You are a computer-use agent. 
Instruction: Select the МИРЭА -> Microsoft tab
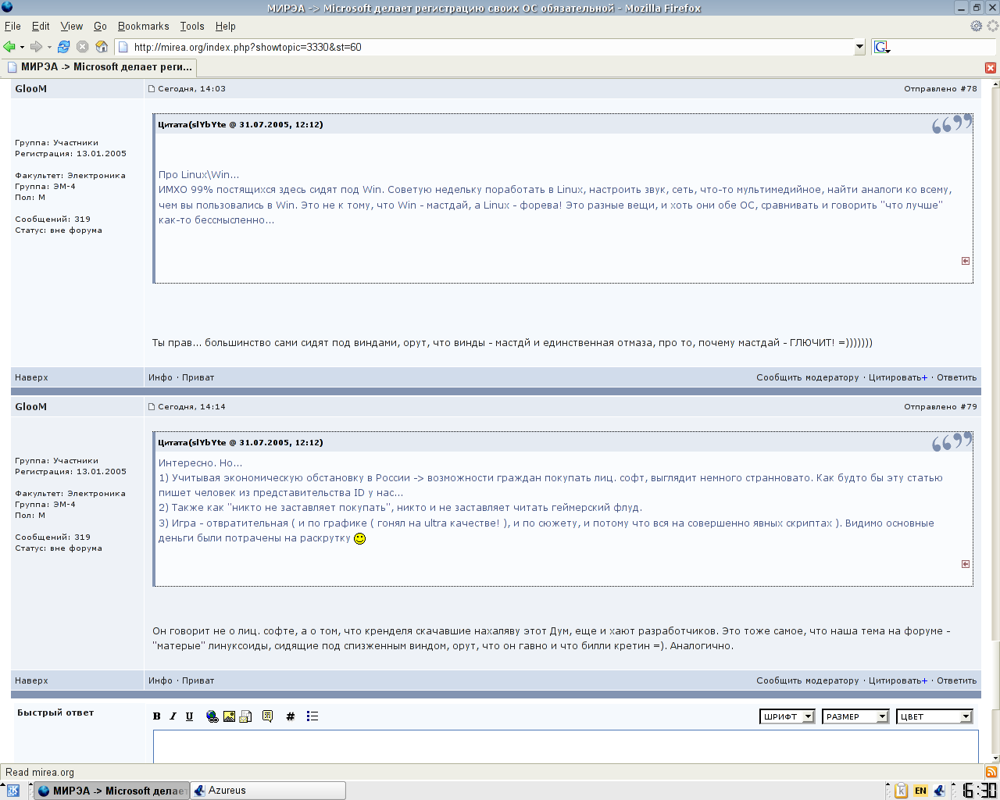(x=98, y=67)
